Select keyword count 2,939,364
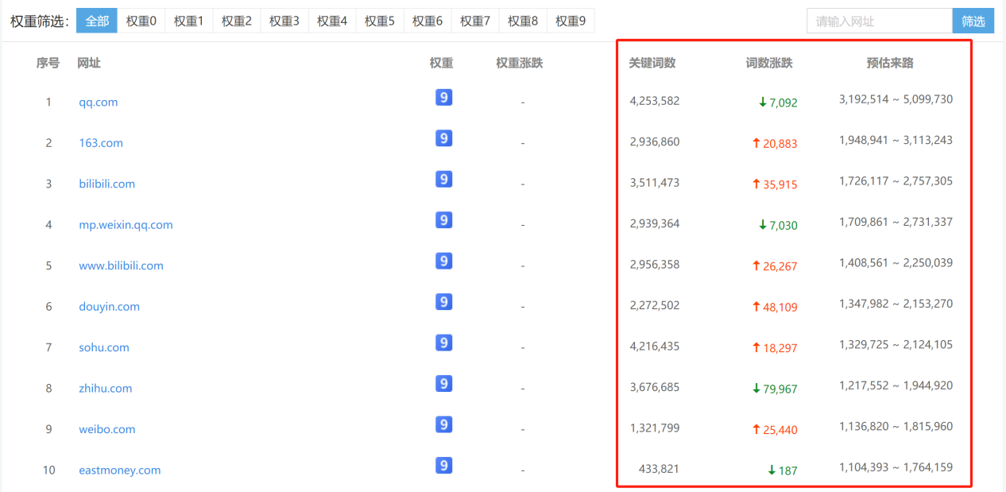Screen dimensions: 1006x492 655,223
